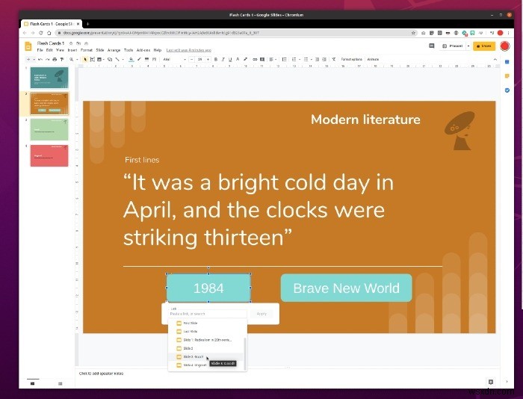Select slide 3 green thumbnail
Viewport: 523px width, 399px height.
(49, 129)
